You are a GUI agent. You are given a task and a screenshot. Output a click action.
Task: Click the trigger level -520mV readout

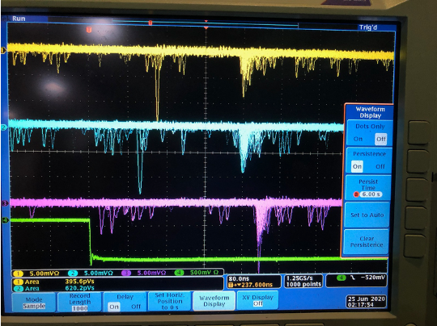point(372,278)
